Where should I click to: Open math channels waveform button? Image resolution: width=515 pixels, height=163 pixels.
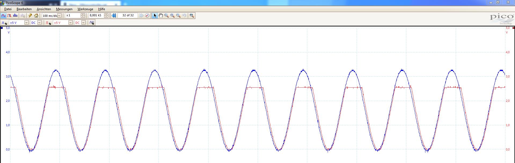pyautogui.click(x=92, y=23)
